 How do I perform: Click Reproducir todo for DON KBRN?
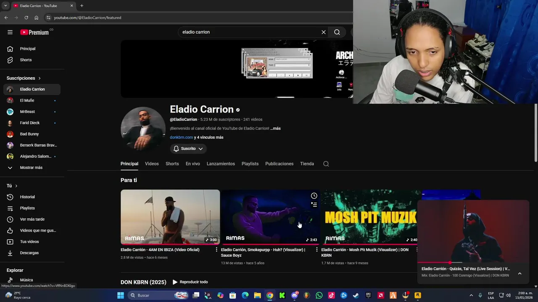(190, 282)
